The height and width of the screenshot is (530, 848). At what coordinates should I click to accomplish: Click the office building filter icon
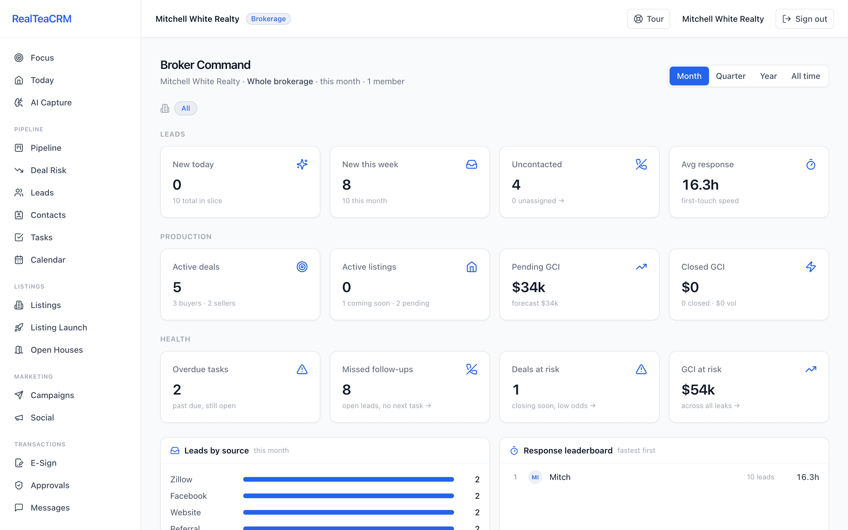165,108
